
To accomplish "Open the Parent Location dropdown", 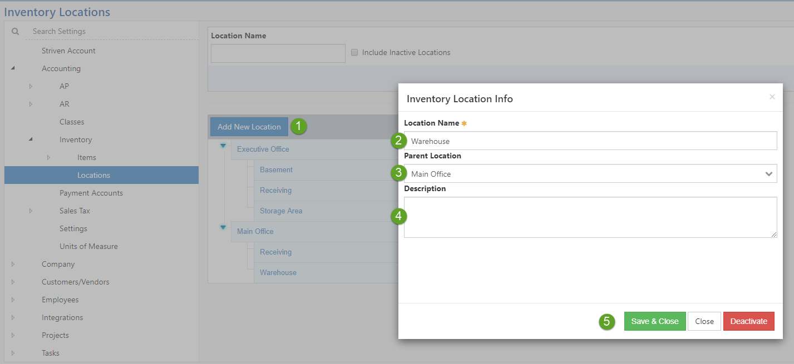I will coord(770,173).
